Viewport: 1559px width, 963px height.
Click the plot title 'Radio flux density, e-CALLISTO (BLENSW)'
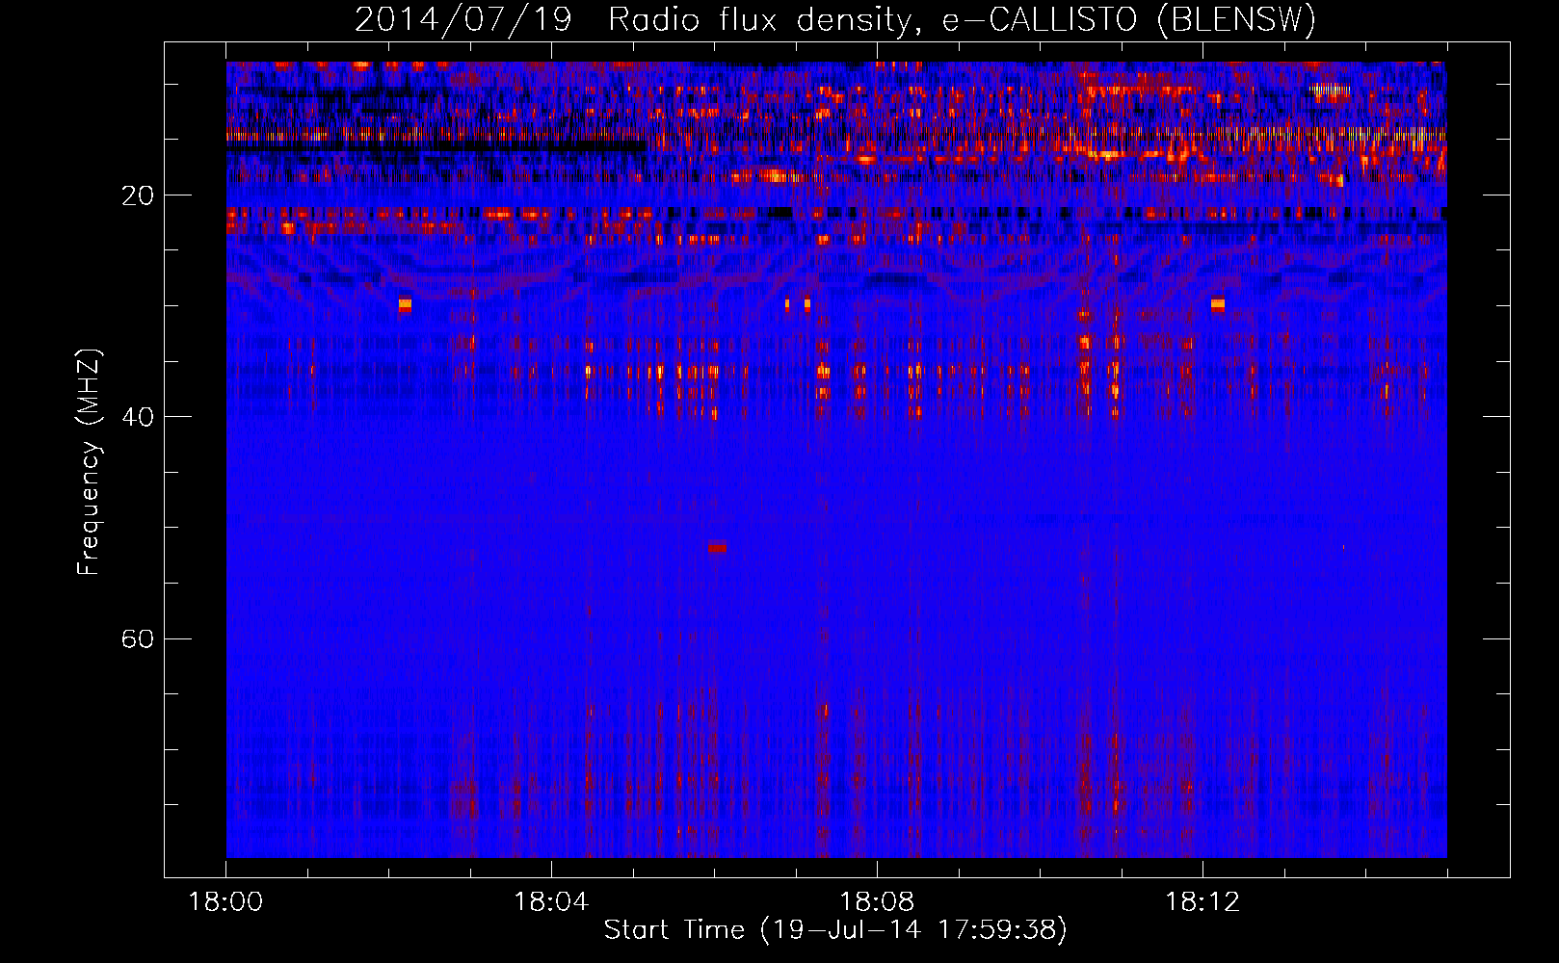[x=962, y=20]
